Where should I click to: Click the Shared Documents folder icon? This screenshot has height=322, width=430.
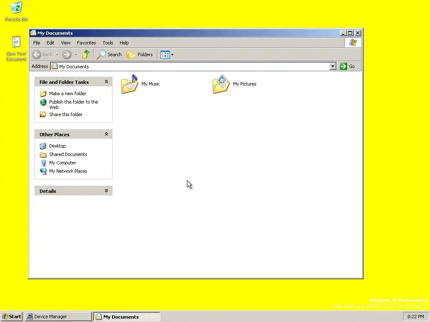(x=43, y=155)
